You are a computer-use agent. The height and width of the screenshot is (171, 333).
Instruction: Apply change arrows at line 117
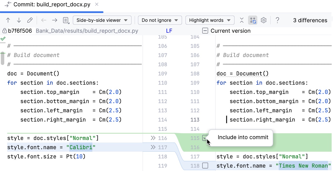click(153, 147)
